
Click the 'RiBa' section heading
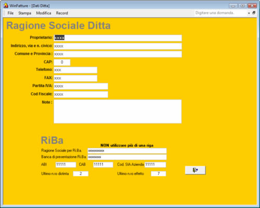click(x=52, y=140)
